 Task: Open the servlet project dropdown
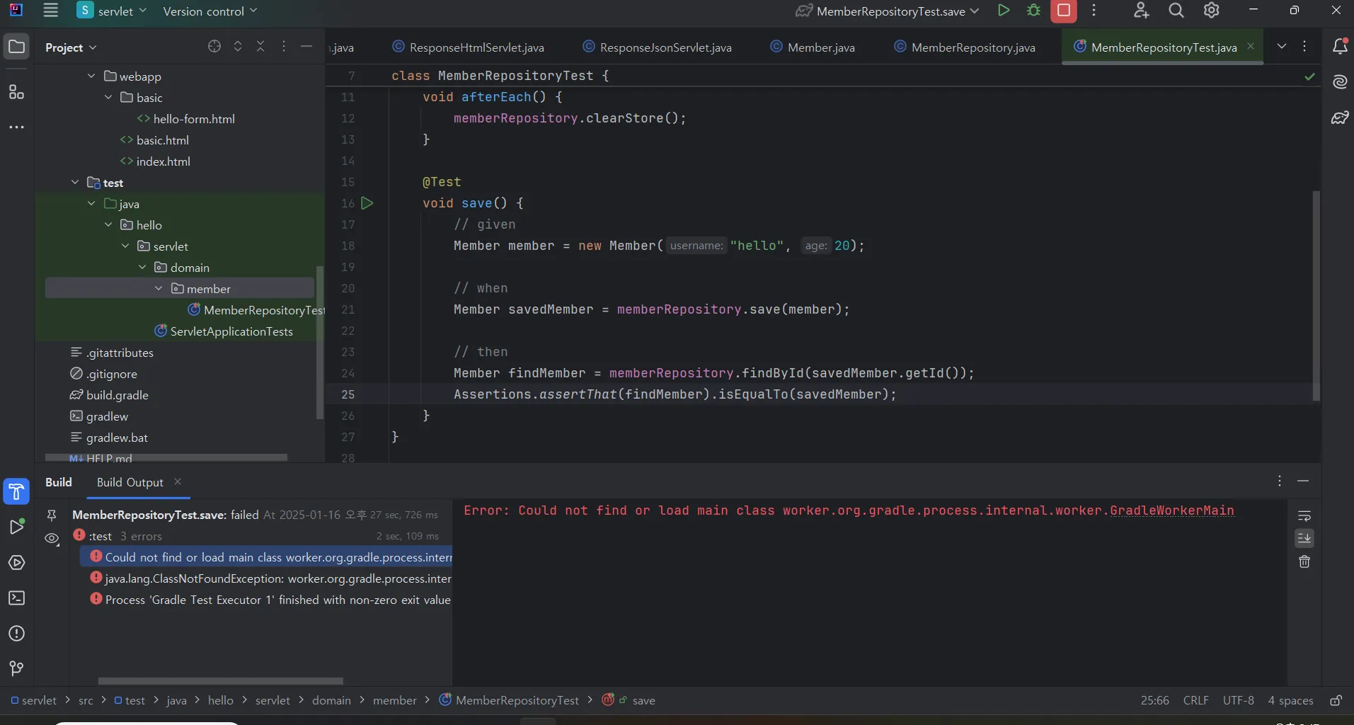(x=112, y=11)
